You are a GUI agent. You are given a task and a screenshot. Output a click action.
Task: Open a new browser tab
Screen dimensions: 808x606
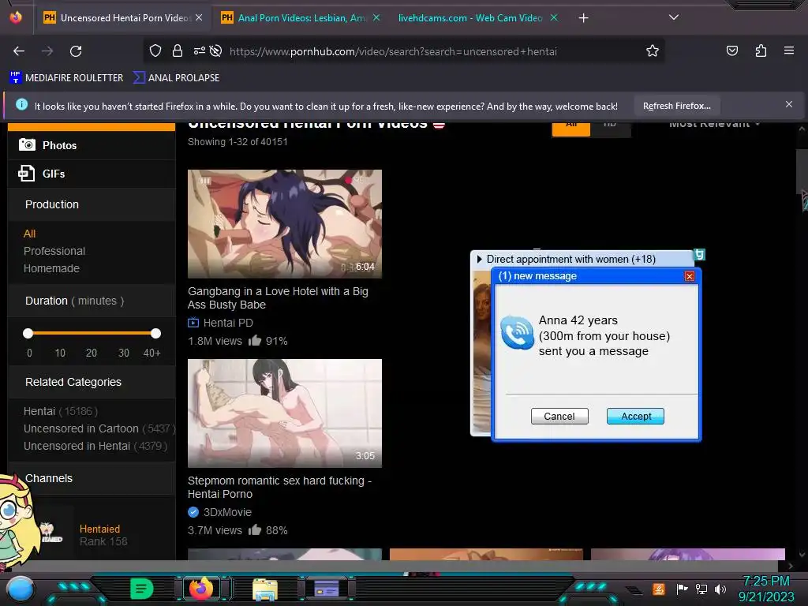pos(583,18)
